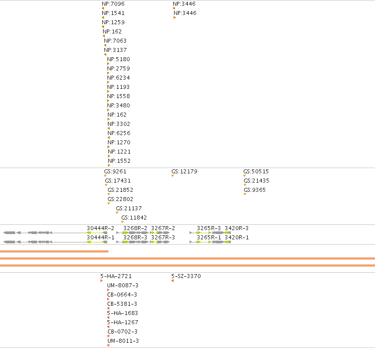Select the 3267R-2 transcript
Screen dimensions: 375x348
[x=163, y=228]
